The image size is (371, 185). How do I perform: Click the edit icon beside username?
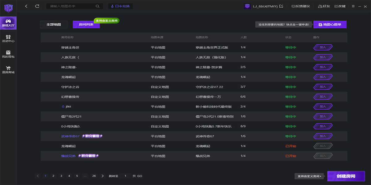[x=281, y=6]
